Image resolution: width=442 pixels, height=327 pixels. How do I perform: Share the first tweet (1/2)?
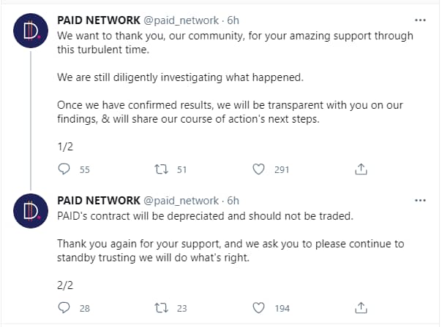click(360, 169)
